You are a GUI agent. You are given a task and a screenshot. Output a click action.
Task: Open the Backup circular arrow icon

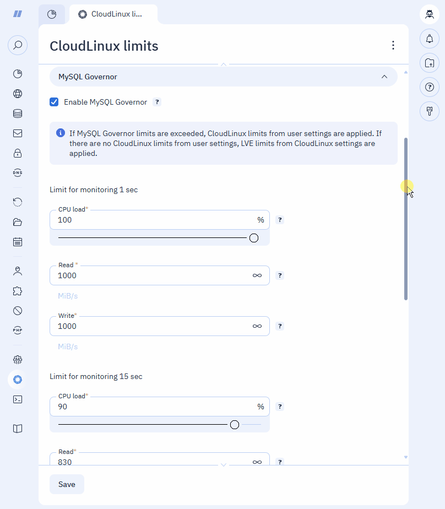(x=18, y=203)
